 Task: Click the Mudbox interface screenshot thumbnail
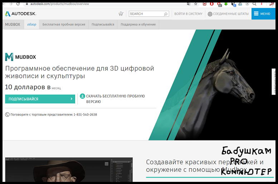[69, 169]
